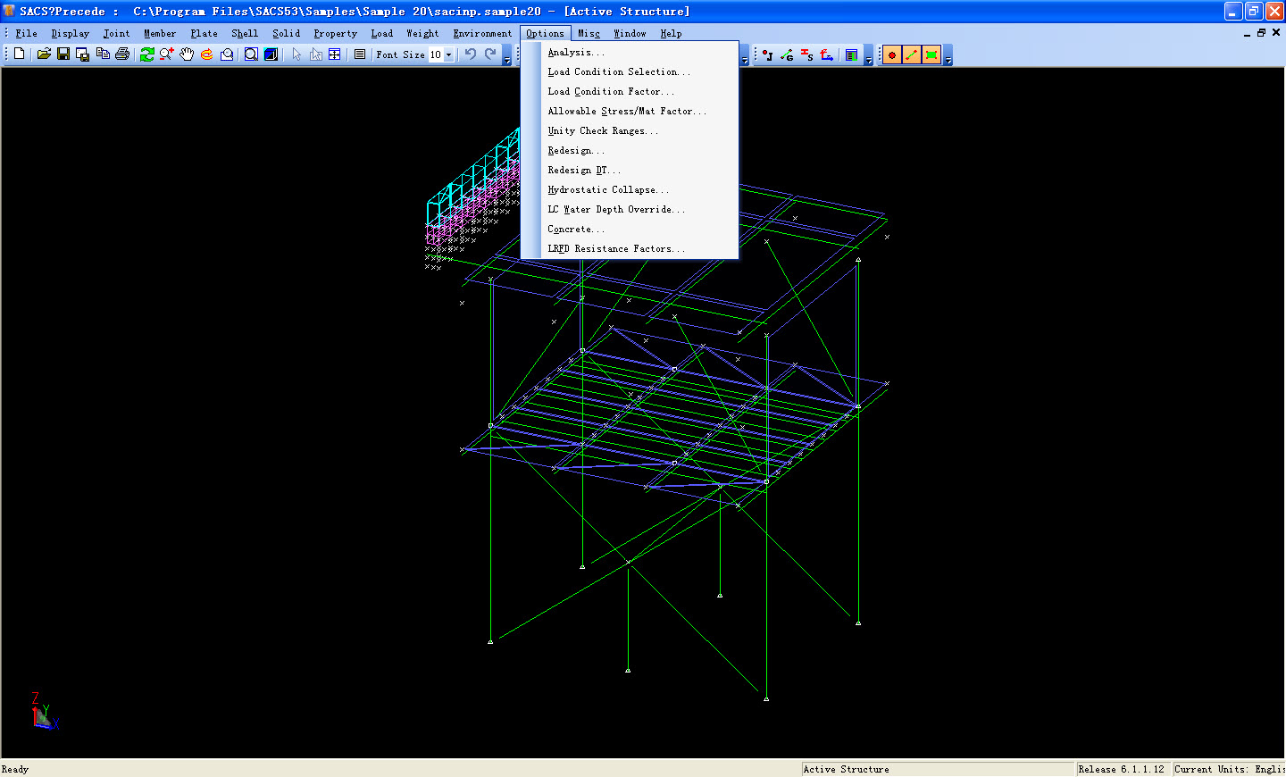Close the open Options menu
The image size is (1286, 777).
point(545,33)
